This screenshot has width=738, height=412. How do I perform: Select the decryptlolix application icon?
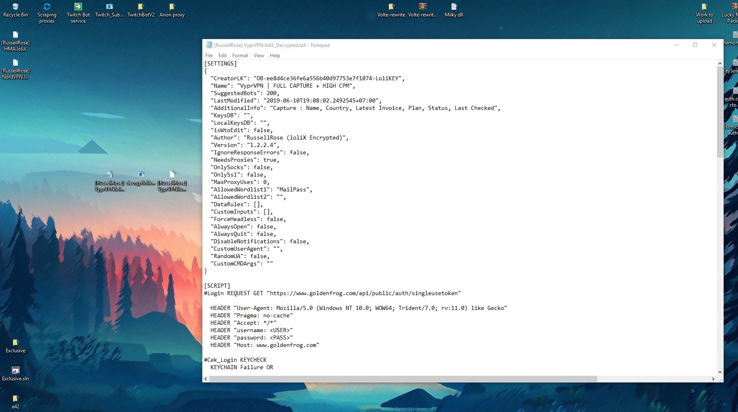coord(141,178)
